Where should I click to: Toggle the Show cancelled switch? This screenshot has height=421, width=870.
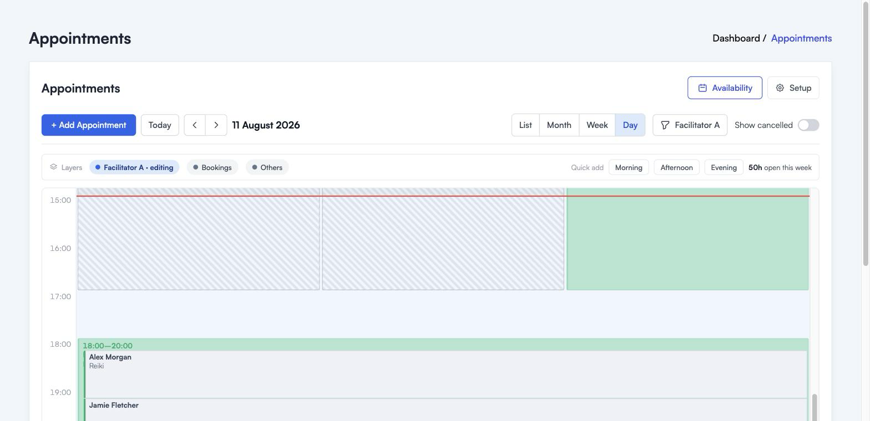(808, 125)
